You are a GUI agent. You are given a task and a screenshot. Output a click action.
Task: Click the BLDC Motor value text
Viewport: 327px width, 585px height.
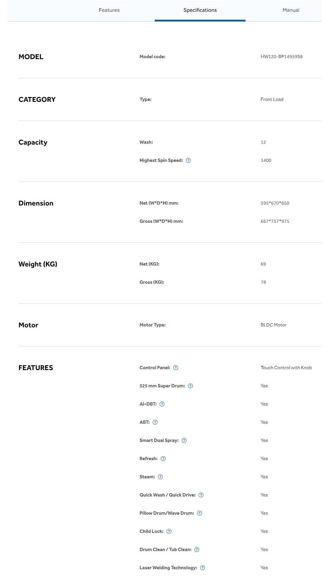click(273, 325)
